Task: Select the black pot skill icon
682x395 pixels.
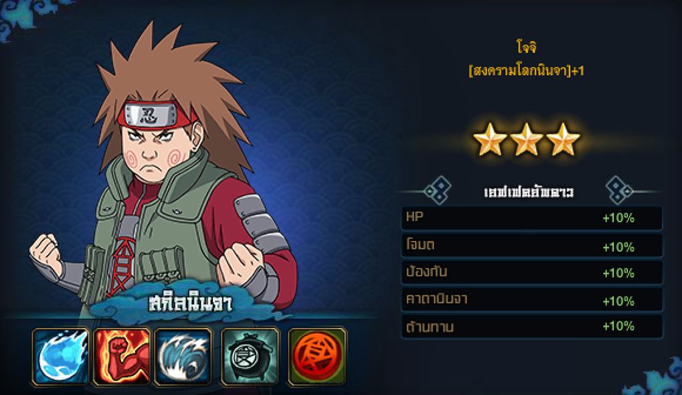Action: 250,357
